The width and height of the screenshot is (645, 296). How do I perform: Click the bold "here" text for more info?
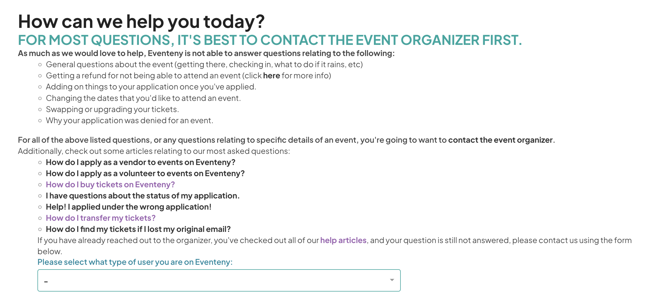coord(271,75)
